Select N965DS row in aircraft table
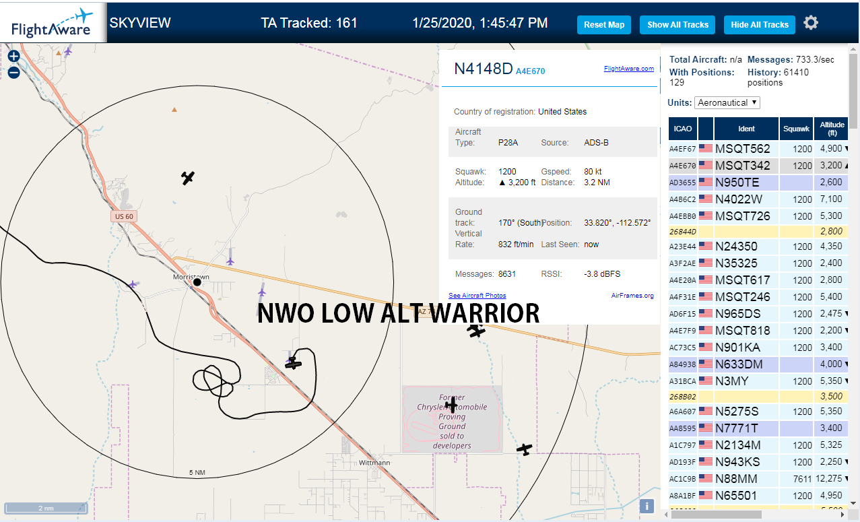 coord(759,313)
